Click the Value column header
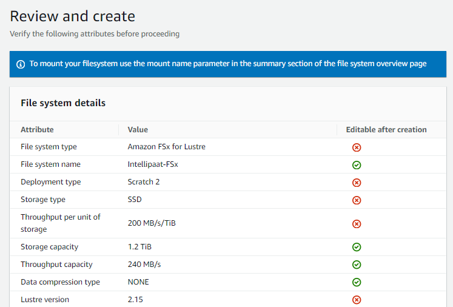 point(138,129)
